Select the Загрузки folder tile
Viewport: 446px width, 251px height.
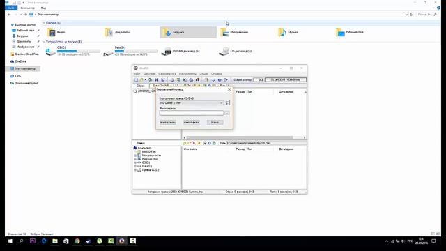click(188, 32)
